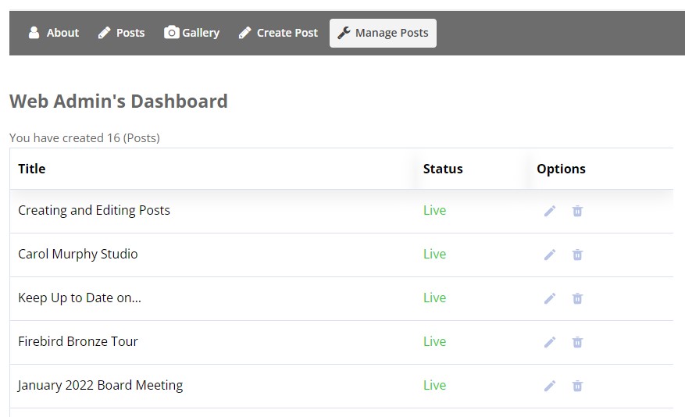Click the Manage Posts tab
Viewport: 685px width, 417px height.
(383, 33)
